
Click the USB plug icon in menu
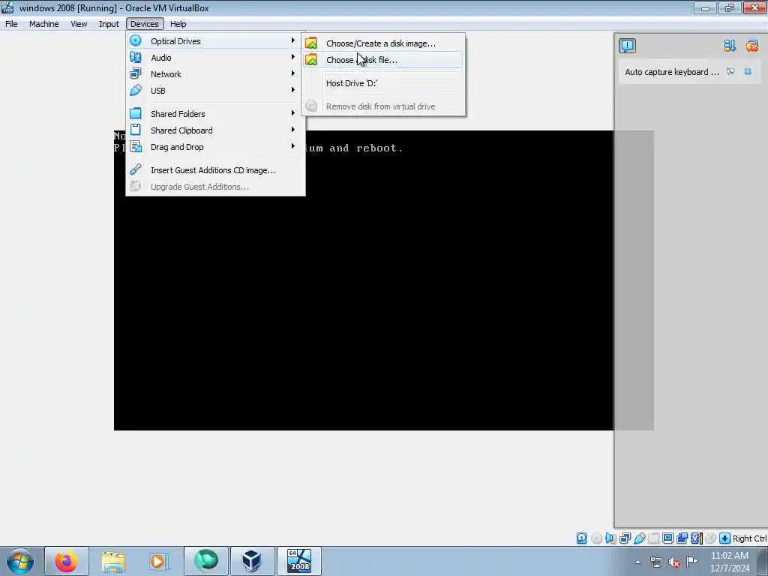136,90
